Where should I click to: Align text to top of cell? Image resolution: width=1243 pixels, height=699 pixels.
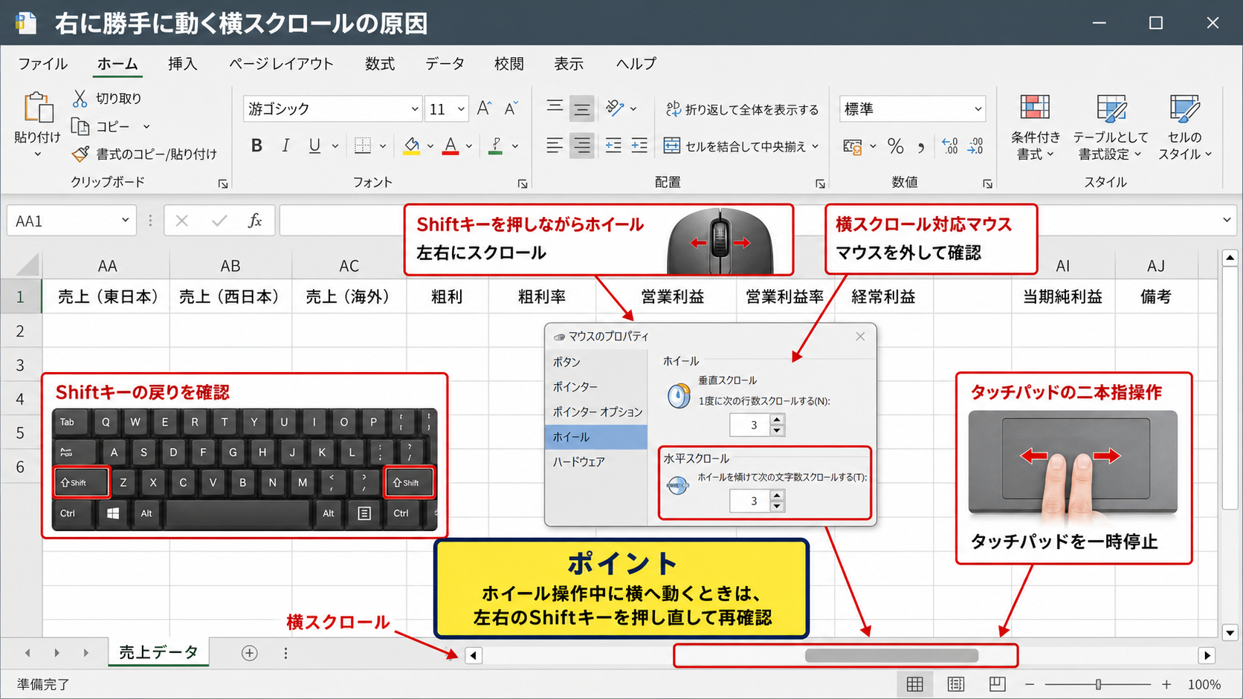click(555, 108)
